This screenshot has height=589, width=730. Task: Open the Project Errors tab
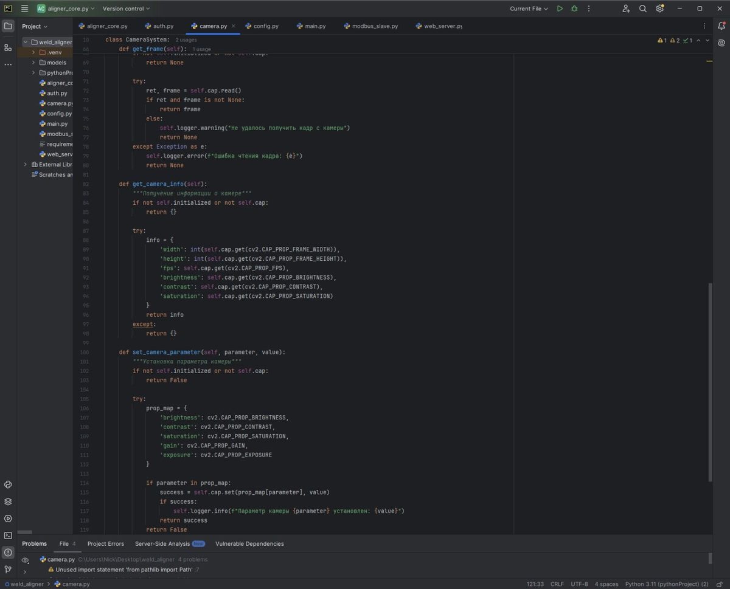tap(105, 543)
